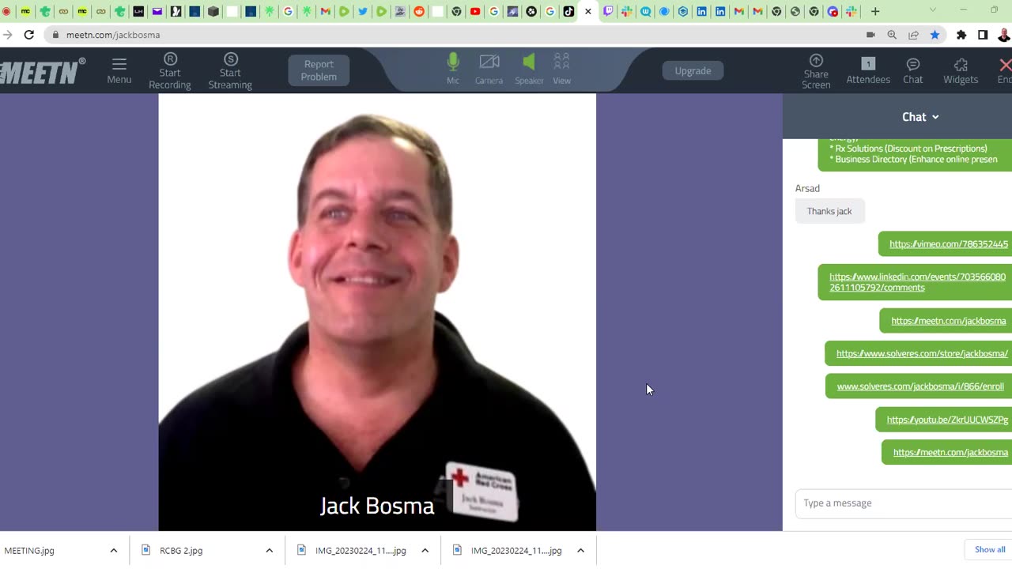Open the Extensions puzzle icon
The height and width of the screenshot is (569, 1012).
pos(961,35)
